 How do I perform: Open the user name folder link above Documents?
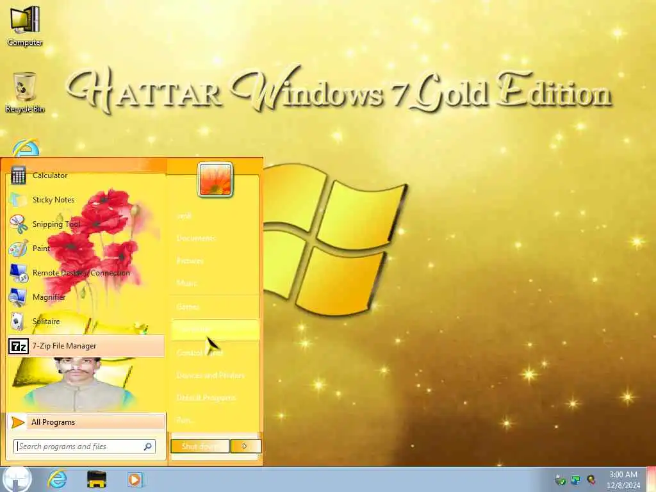[x=184, y=216]
